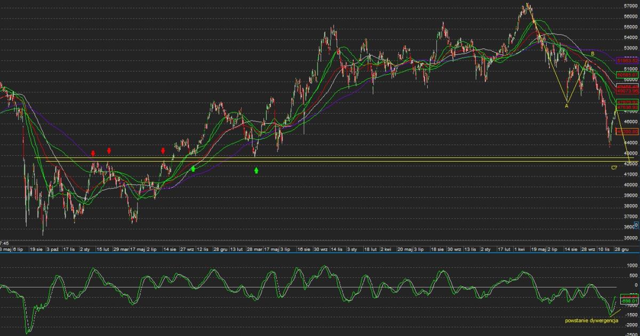Select the green up arrow below 28 mar low

coord(257,170)
